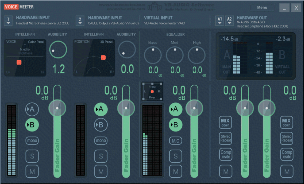Toggle bus B routing on input 2
The height and width of the screenshot is (184, 304).
tap(101, 125)
